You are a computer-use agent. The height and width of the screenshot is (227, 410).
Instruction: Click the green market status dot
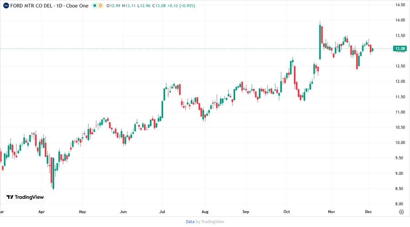tap(95, 5)
